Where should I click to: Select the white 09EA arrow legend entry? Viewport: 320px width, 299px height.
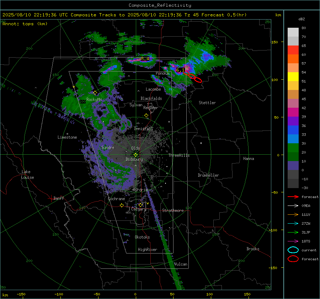[x=293, y=205]
